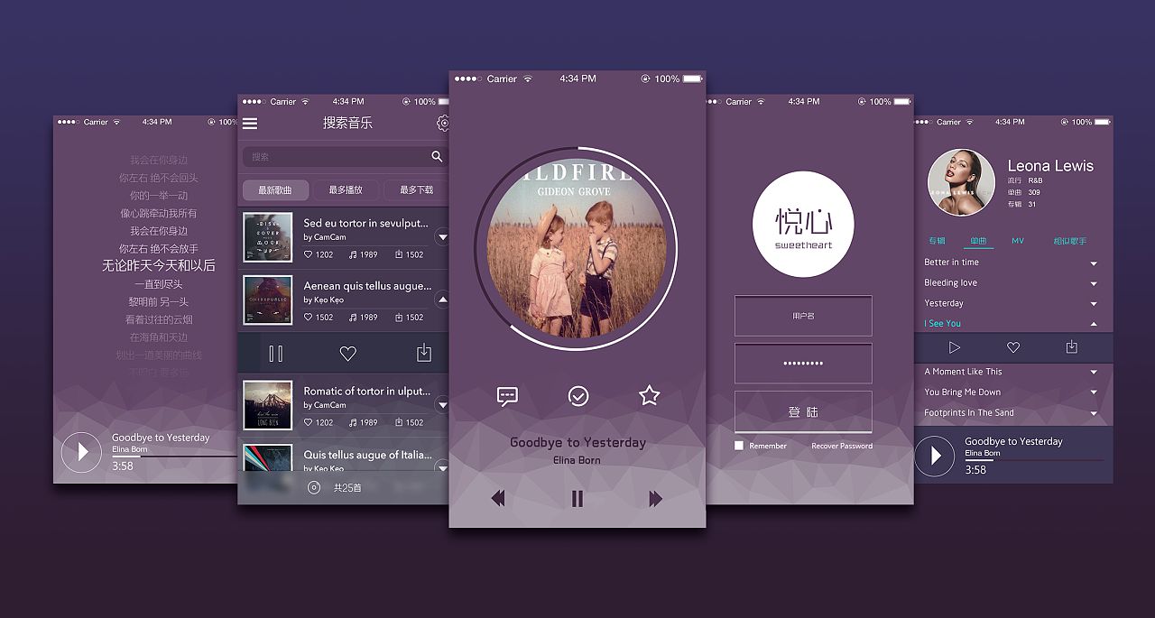The width and height of the screenshot is (1155, 618).
Task: Rewind to the previous track in the center player
Action: 498,498
